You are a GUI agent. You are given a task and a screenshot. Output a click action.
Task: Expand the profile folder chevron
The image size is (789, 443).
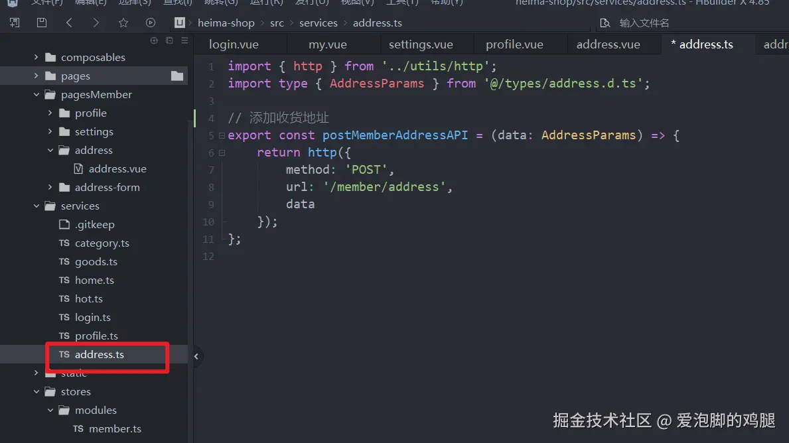click(50, 113)
